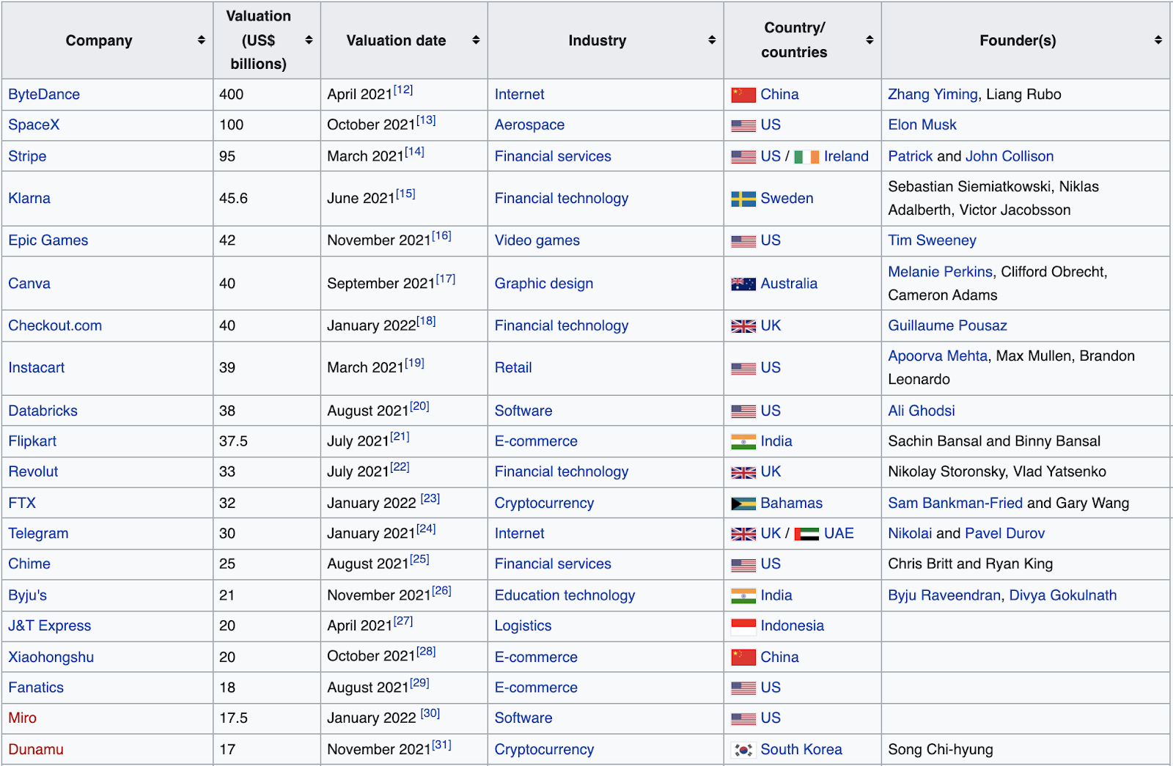Open Tim Sweeney founder link
1173x766 pixels.
click(x=932, y=240)
